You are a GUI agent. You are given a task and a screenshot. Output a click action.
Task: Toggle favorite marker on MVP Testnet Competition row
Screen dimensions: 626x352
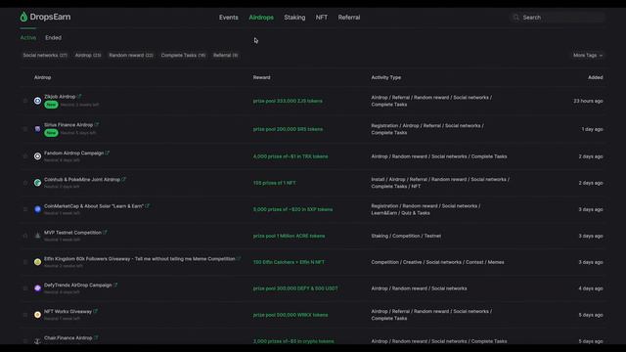(x=25, y=236)
